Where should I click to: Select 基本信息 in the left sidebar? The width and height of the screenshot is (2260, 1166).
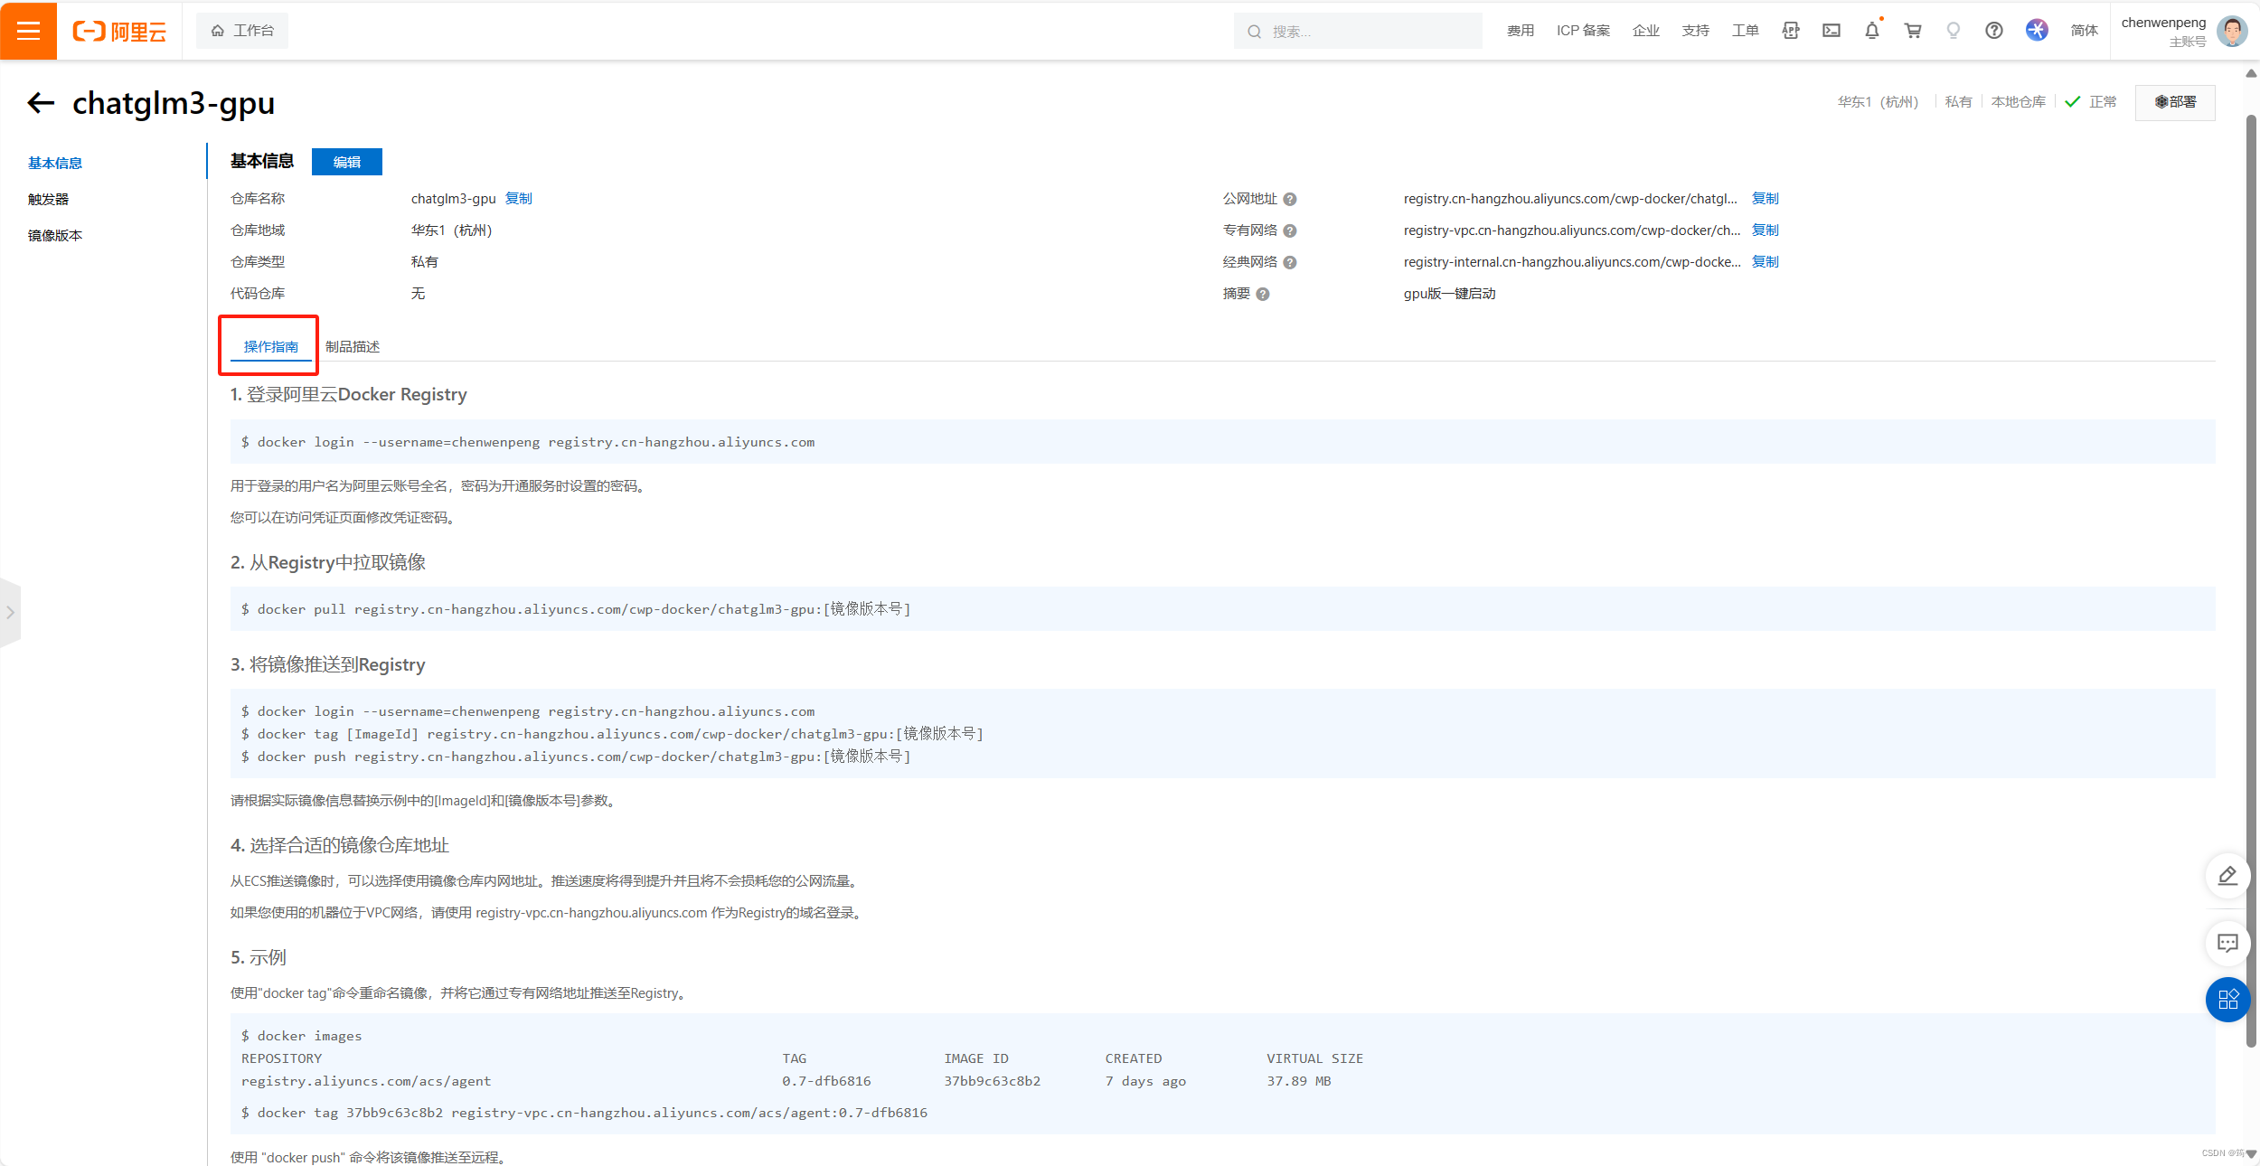tap(55, 163)
